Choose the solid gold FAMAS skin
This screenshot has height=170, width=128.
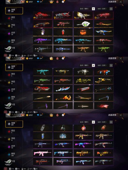pyautogui.click(x=83, y=153)
